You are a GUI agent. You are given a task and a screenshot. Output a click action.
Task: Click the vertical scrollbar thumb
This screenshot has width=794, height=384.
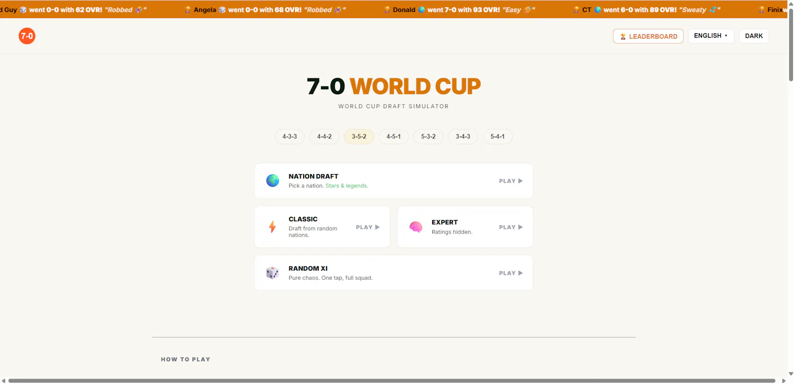click(x=791, y=45)
